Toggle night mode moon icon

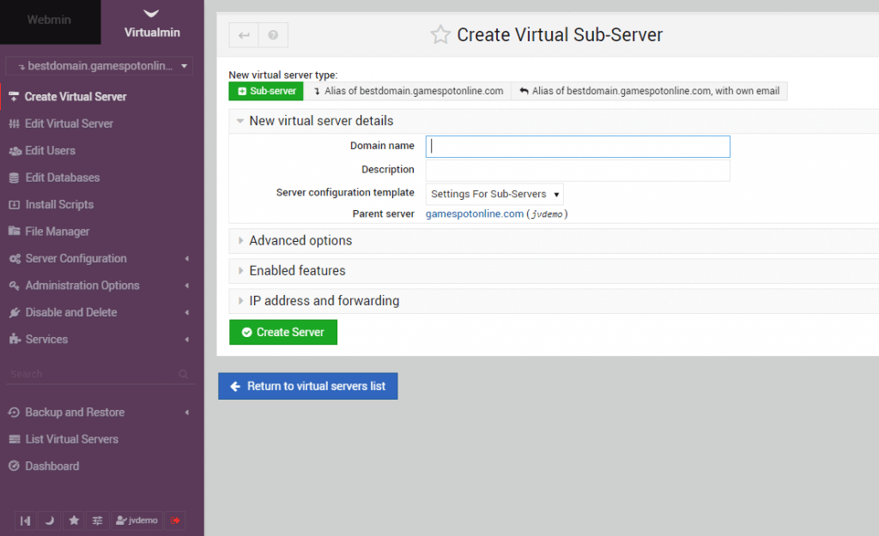[50, 520]
